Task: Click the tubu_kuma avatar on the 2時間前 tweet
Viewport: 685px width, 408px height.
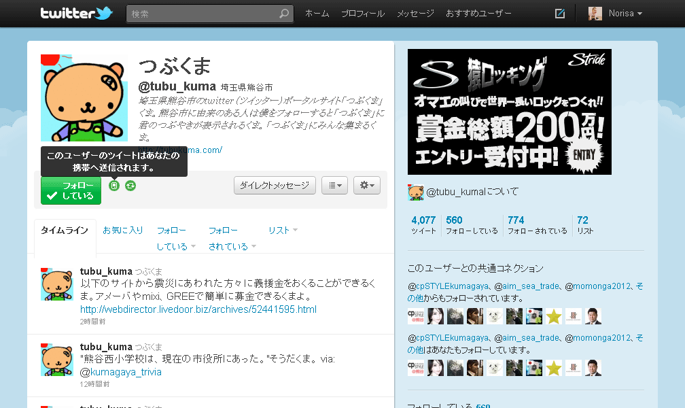Action: point(57,284)
